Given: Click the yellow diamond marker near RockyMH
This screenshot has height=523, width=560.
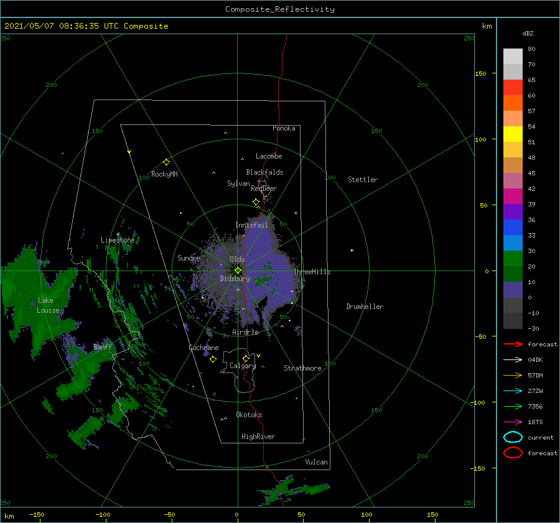Looking at the screenshot, I should 166,162.
